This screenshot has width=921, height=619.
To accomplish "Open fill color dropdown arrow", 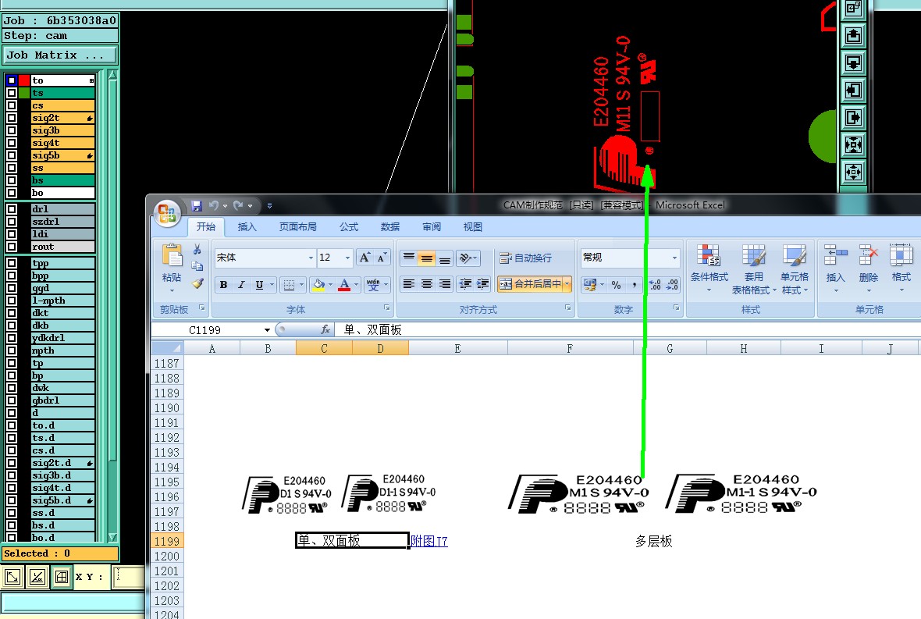I will [331, 285].
